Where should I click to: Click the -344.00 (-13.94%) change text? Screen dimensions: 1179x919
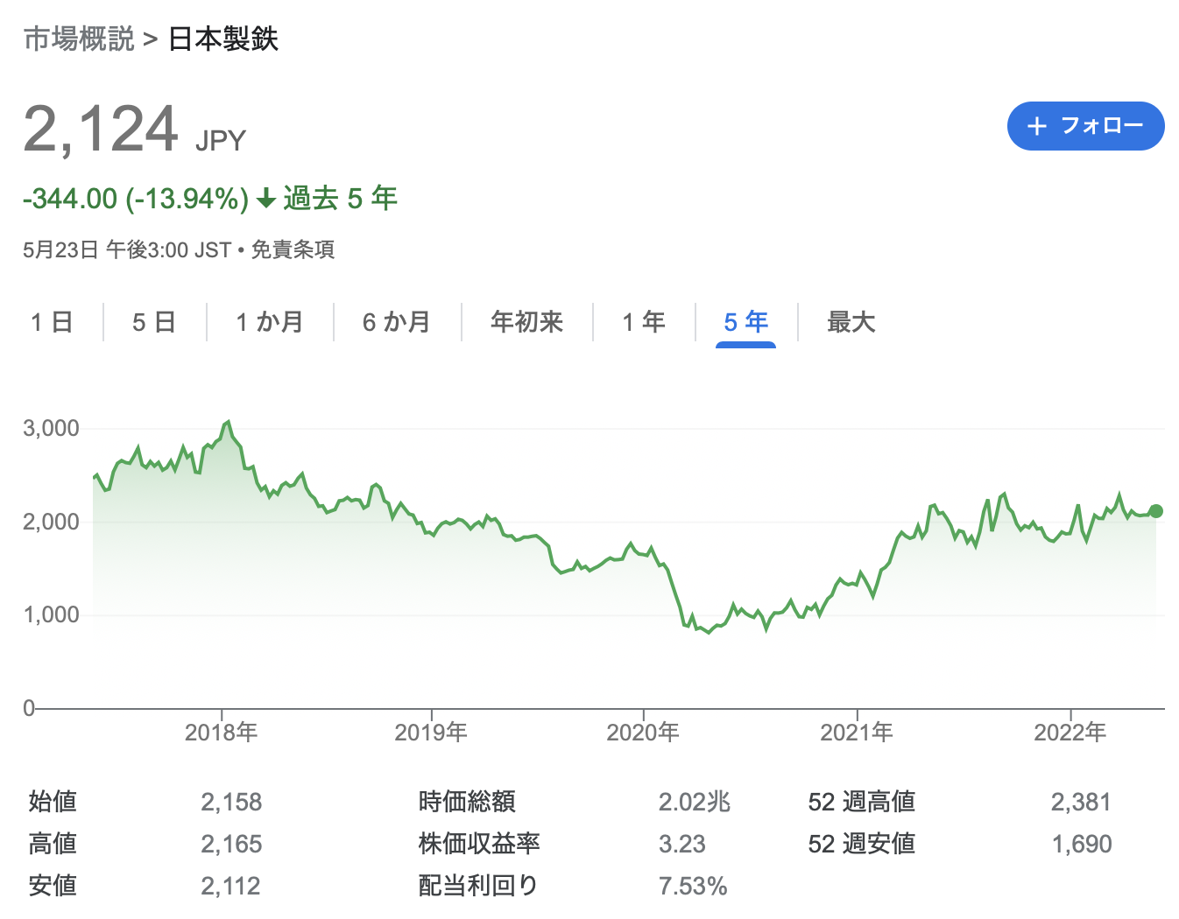[x=136, y=199]
